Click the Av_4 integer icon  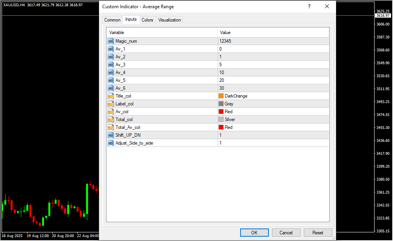(110, 72)
